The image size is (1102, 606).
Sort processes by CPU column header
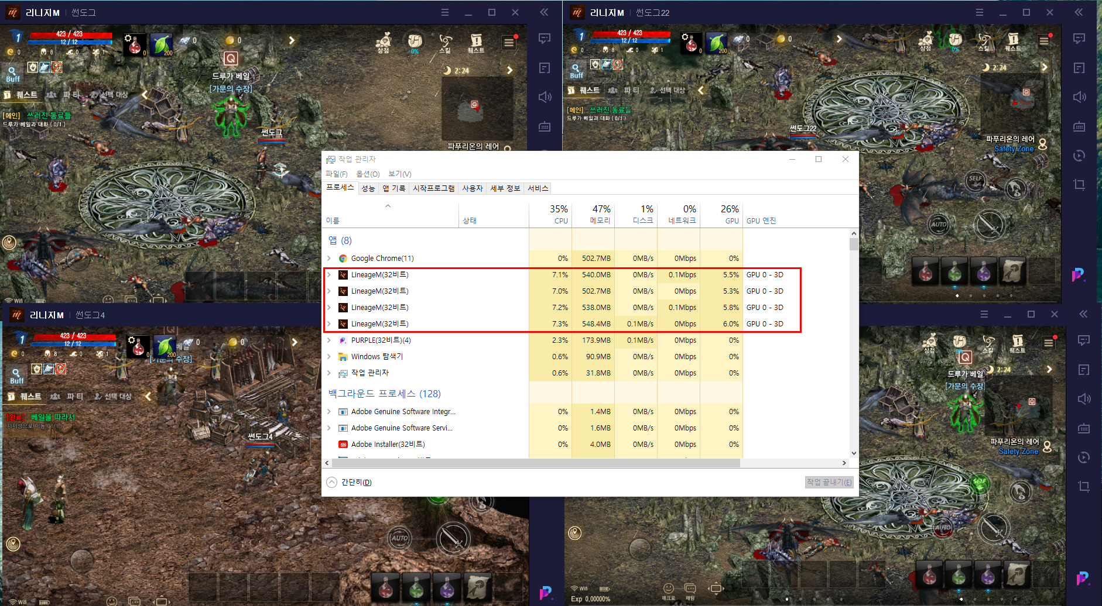[x=550, y=215]
